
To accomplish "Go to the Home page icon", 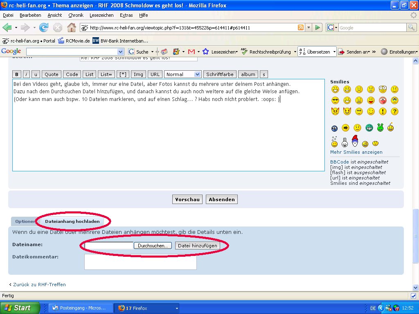I will click(x=71, y=27).
